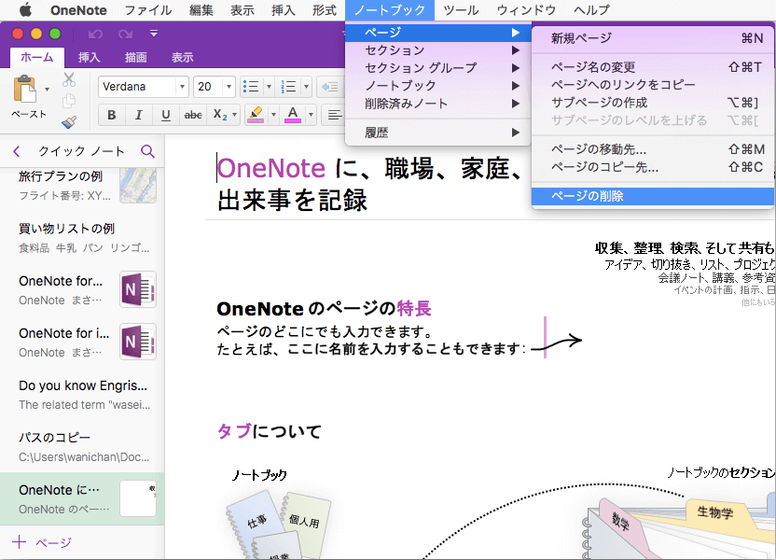
Task: Choose ページの移動先... menu item
Action: click(653, 149)
